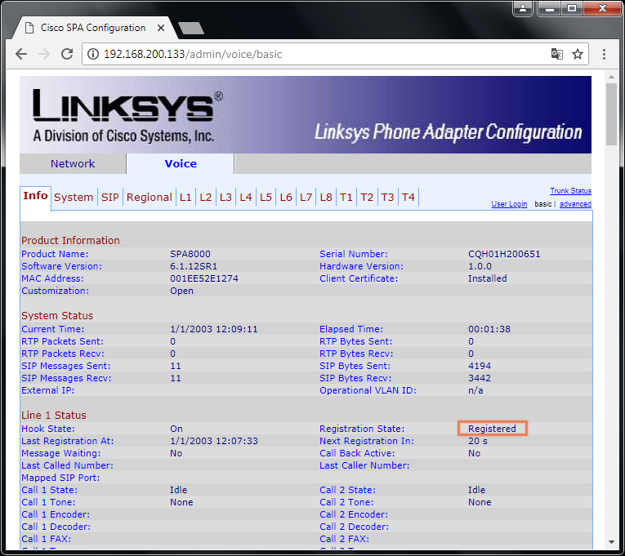This screenshot has height=556, width=625.
Task: Open trunk T1 settings
Action: [346, 197]
